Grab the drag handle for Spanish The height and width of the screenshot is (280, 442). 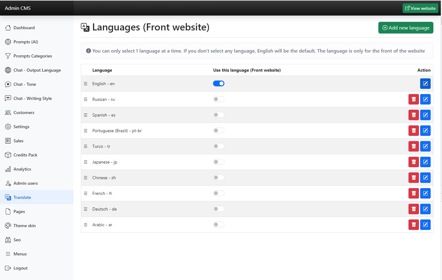pos(85,115)
